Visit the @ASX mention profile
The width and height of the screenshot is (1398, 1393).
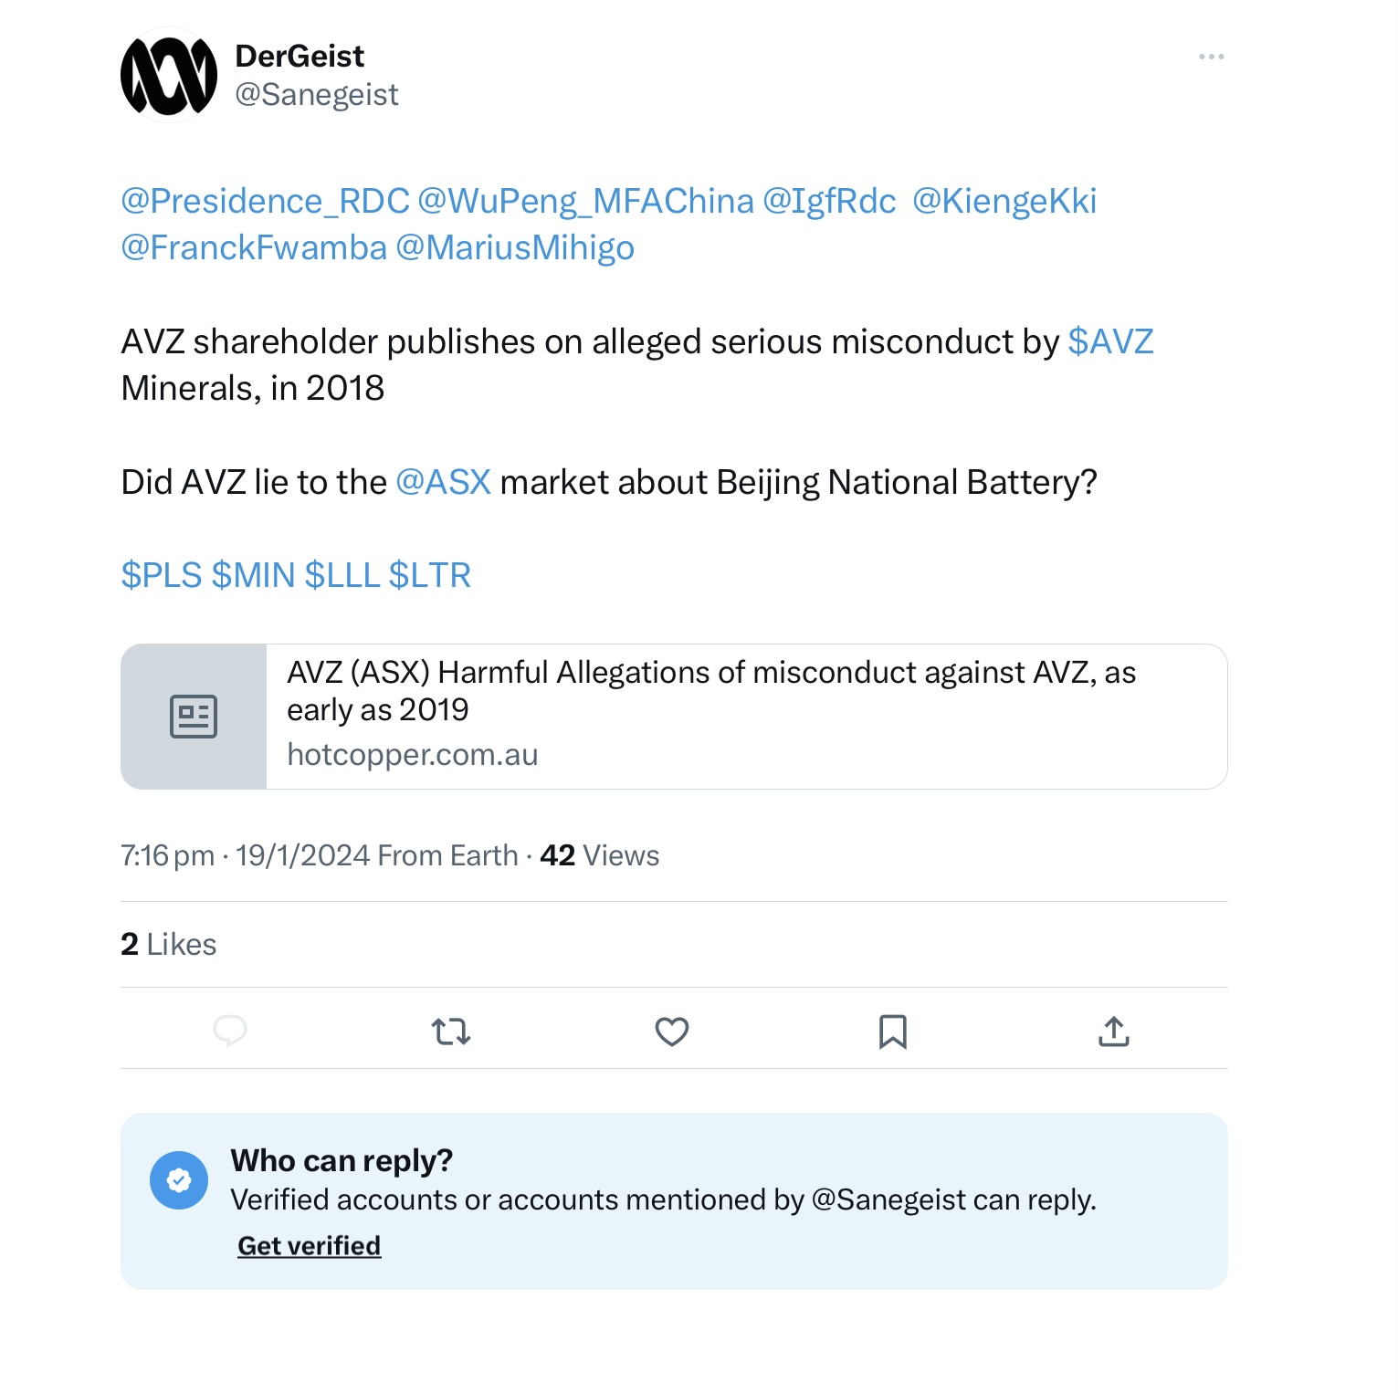(x=444, y=482)
